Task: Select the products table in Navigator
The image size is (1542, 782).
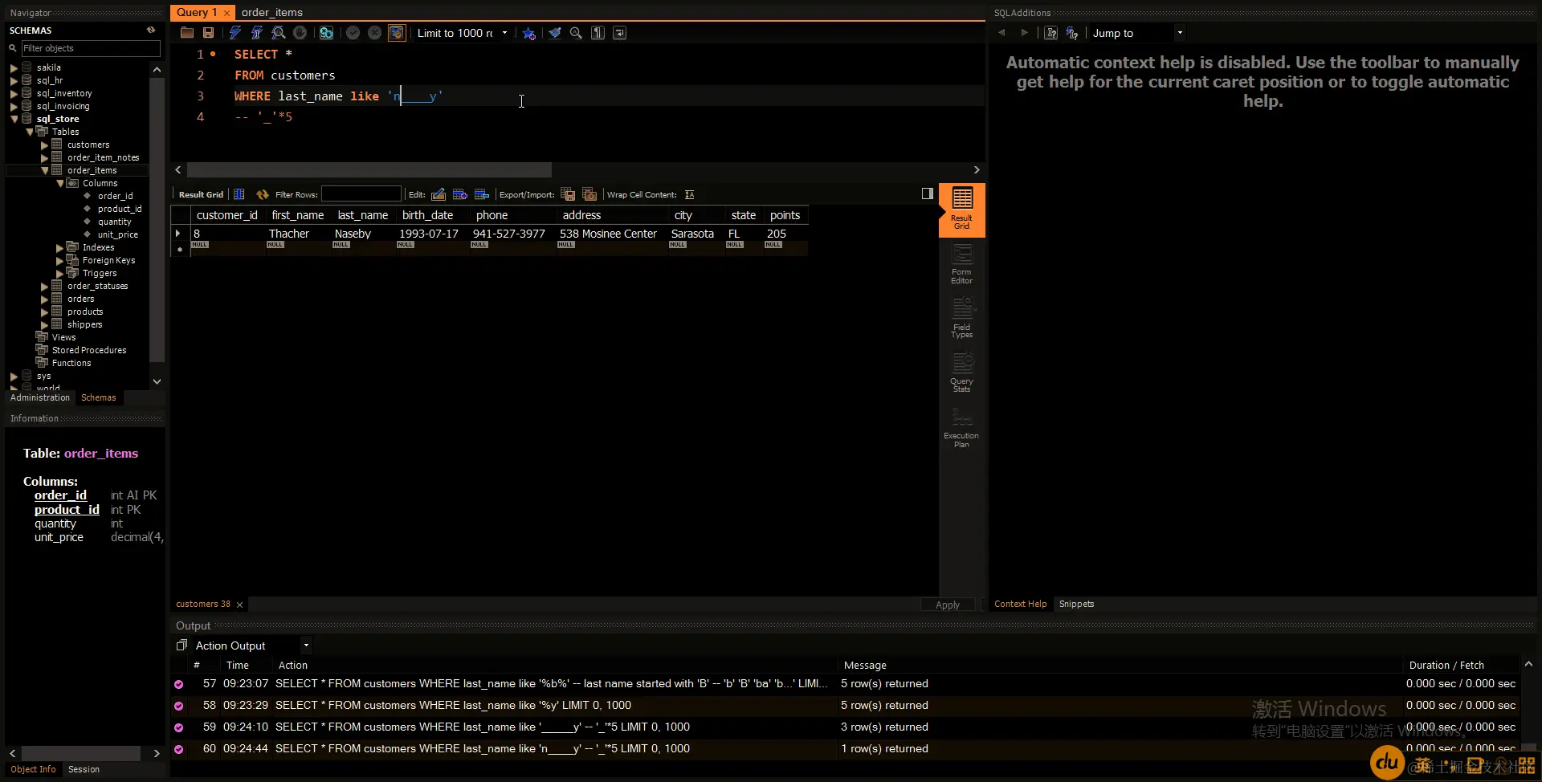Action: click(x=85, y=312)
